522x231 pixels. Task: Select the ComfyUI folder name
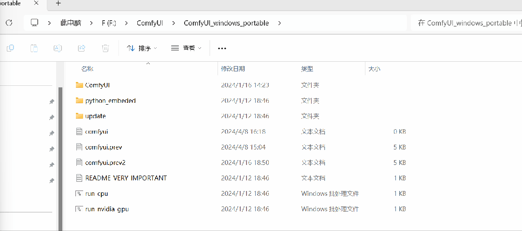[98, 85]
